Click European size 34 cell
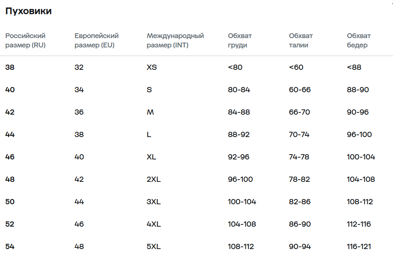Image resolution: width=393 pixels, height=261 pixels. point(79,90)
